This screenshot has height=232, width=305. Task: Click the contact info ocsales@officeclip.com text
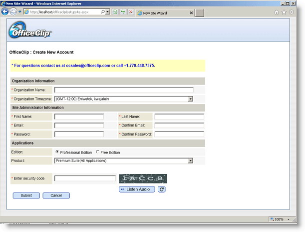pos(88,65)
